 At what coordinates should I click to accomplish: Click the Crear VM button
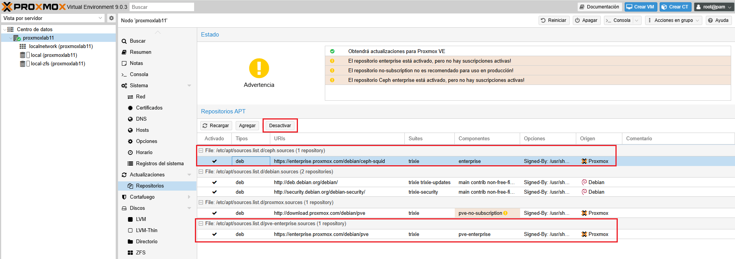click(x=641, y=7)
